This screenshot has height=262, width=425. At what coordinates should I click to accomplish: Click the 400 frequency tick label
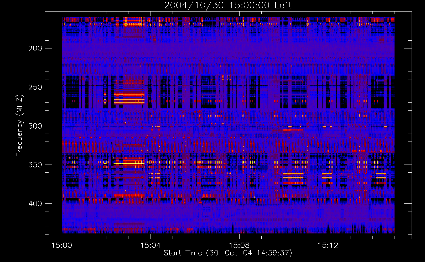point(35,204)
